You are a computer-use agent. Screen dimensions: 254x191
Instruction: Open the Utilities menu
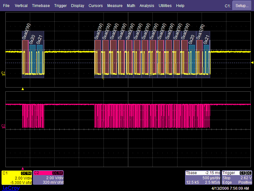tap(165, 6)
